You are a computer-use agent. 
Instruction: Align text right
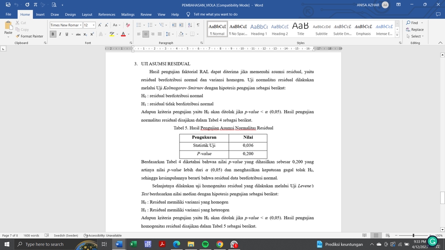coord(153,34)
